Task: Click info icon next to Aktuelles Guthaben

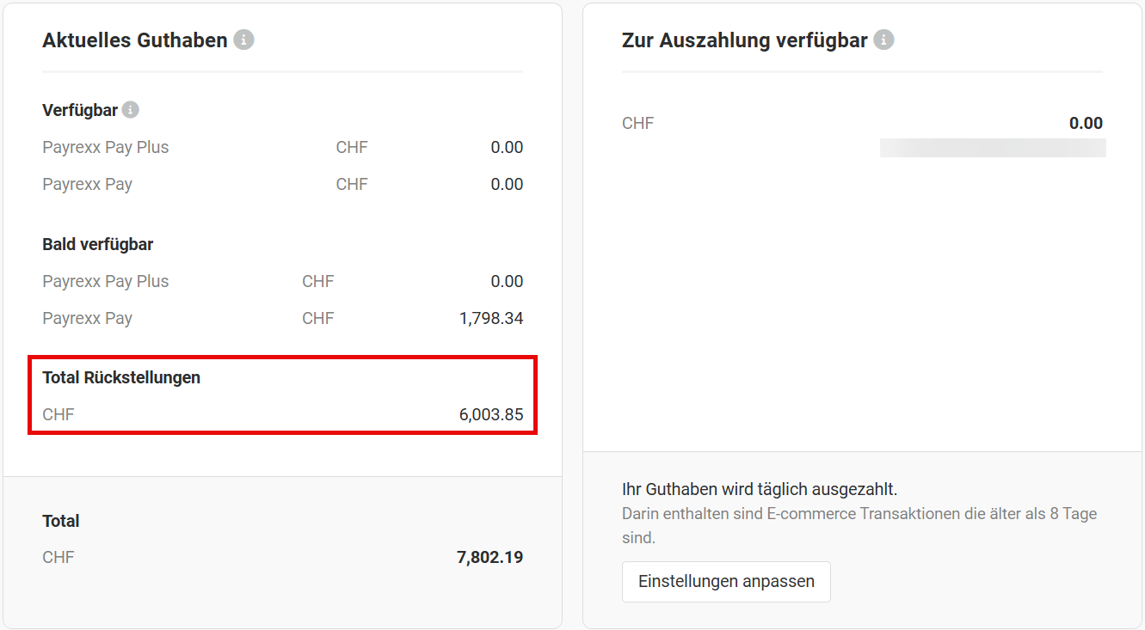Action: [x=244, y=40]
